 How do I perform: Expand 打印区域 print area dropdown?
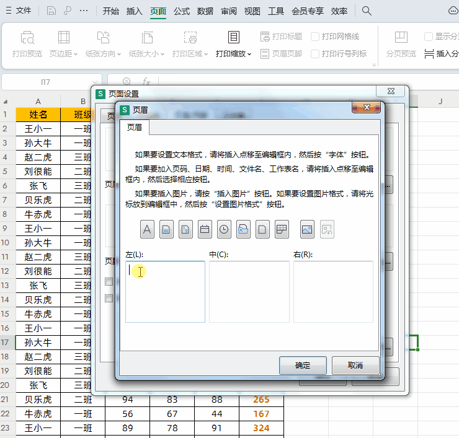tap(206, 54)
